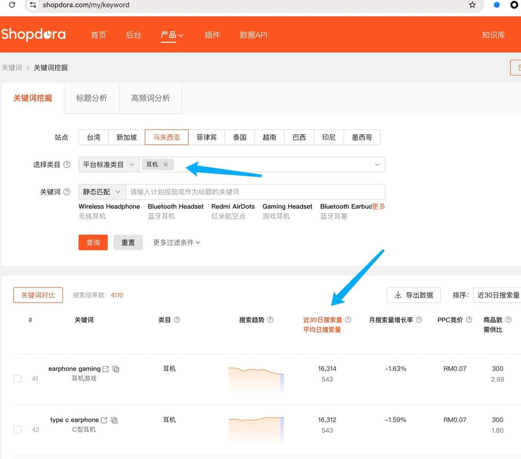
Task: Show help for 搜索趋势 column
Action: pyautogui.click(x=270, y=320)
